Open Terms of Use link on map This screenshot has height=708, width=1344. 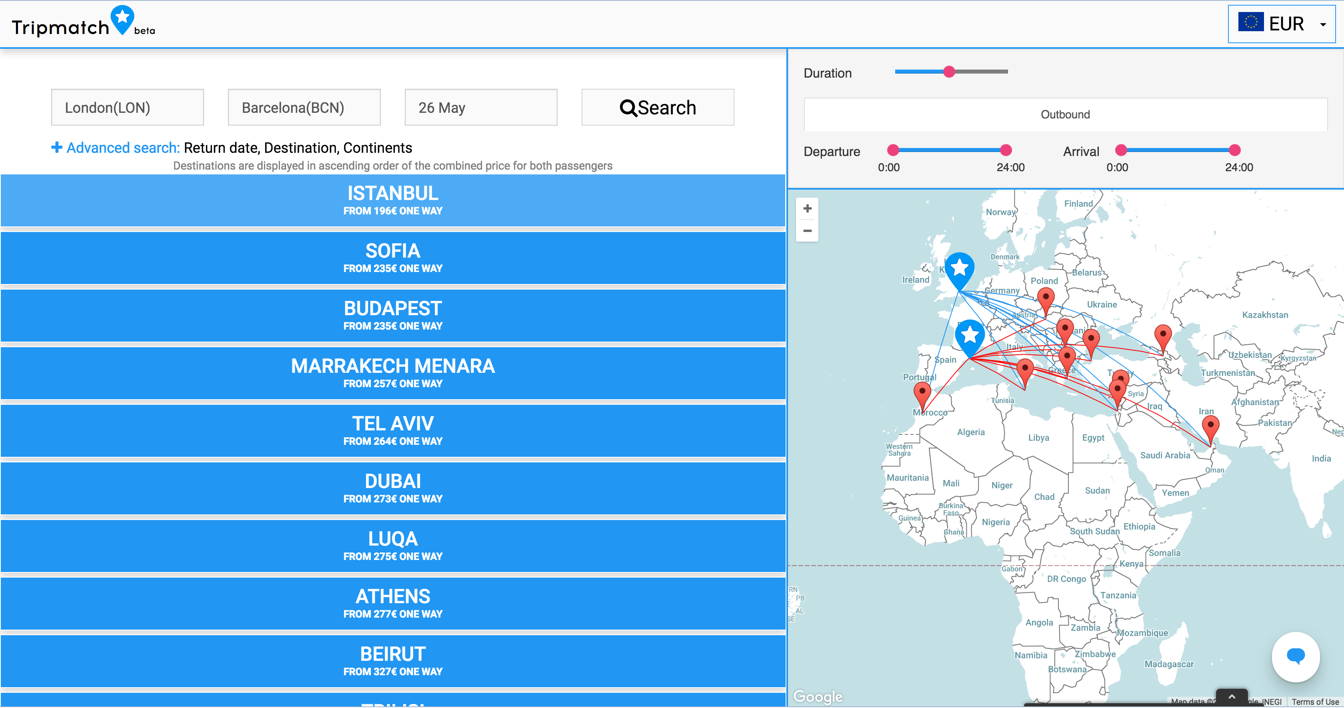(x=1315, y=702)
